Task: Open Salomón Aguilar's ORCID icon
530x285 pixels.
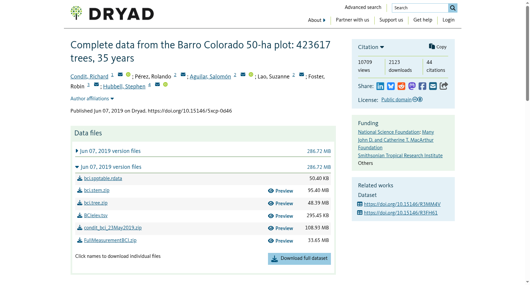Action: click(x=251, y=74)
